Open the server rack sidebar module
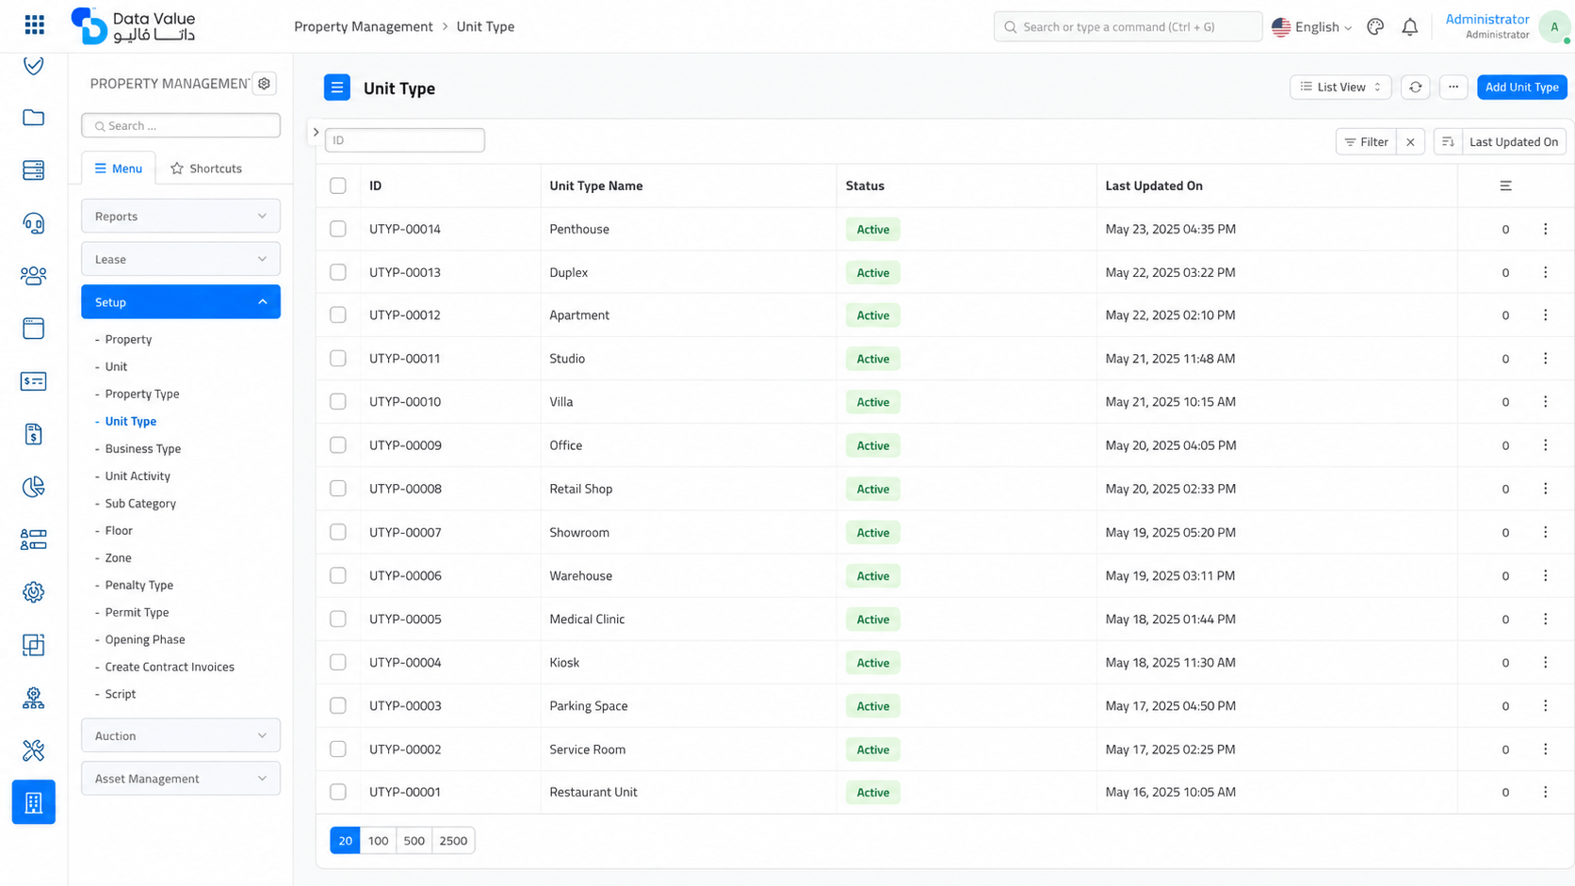This screenshot has width=1575, height=886. tap(34, 170)
